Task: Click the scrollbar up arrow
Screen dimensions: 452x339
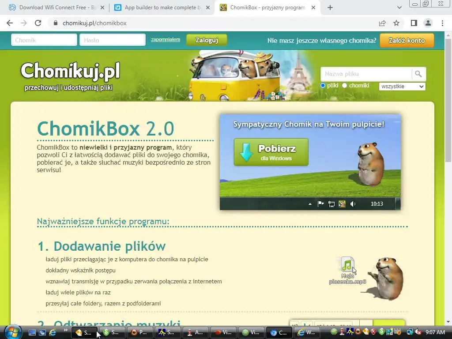Action: tap(448, 35)
